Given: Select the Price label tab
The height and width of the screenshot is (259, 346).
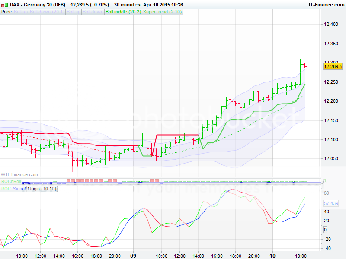Looking at the screenshot, I should pyautogui.click(x=6, y=12).
